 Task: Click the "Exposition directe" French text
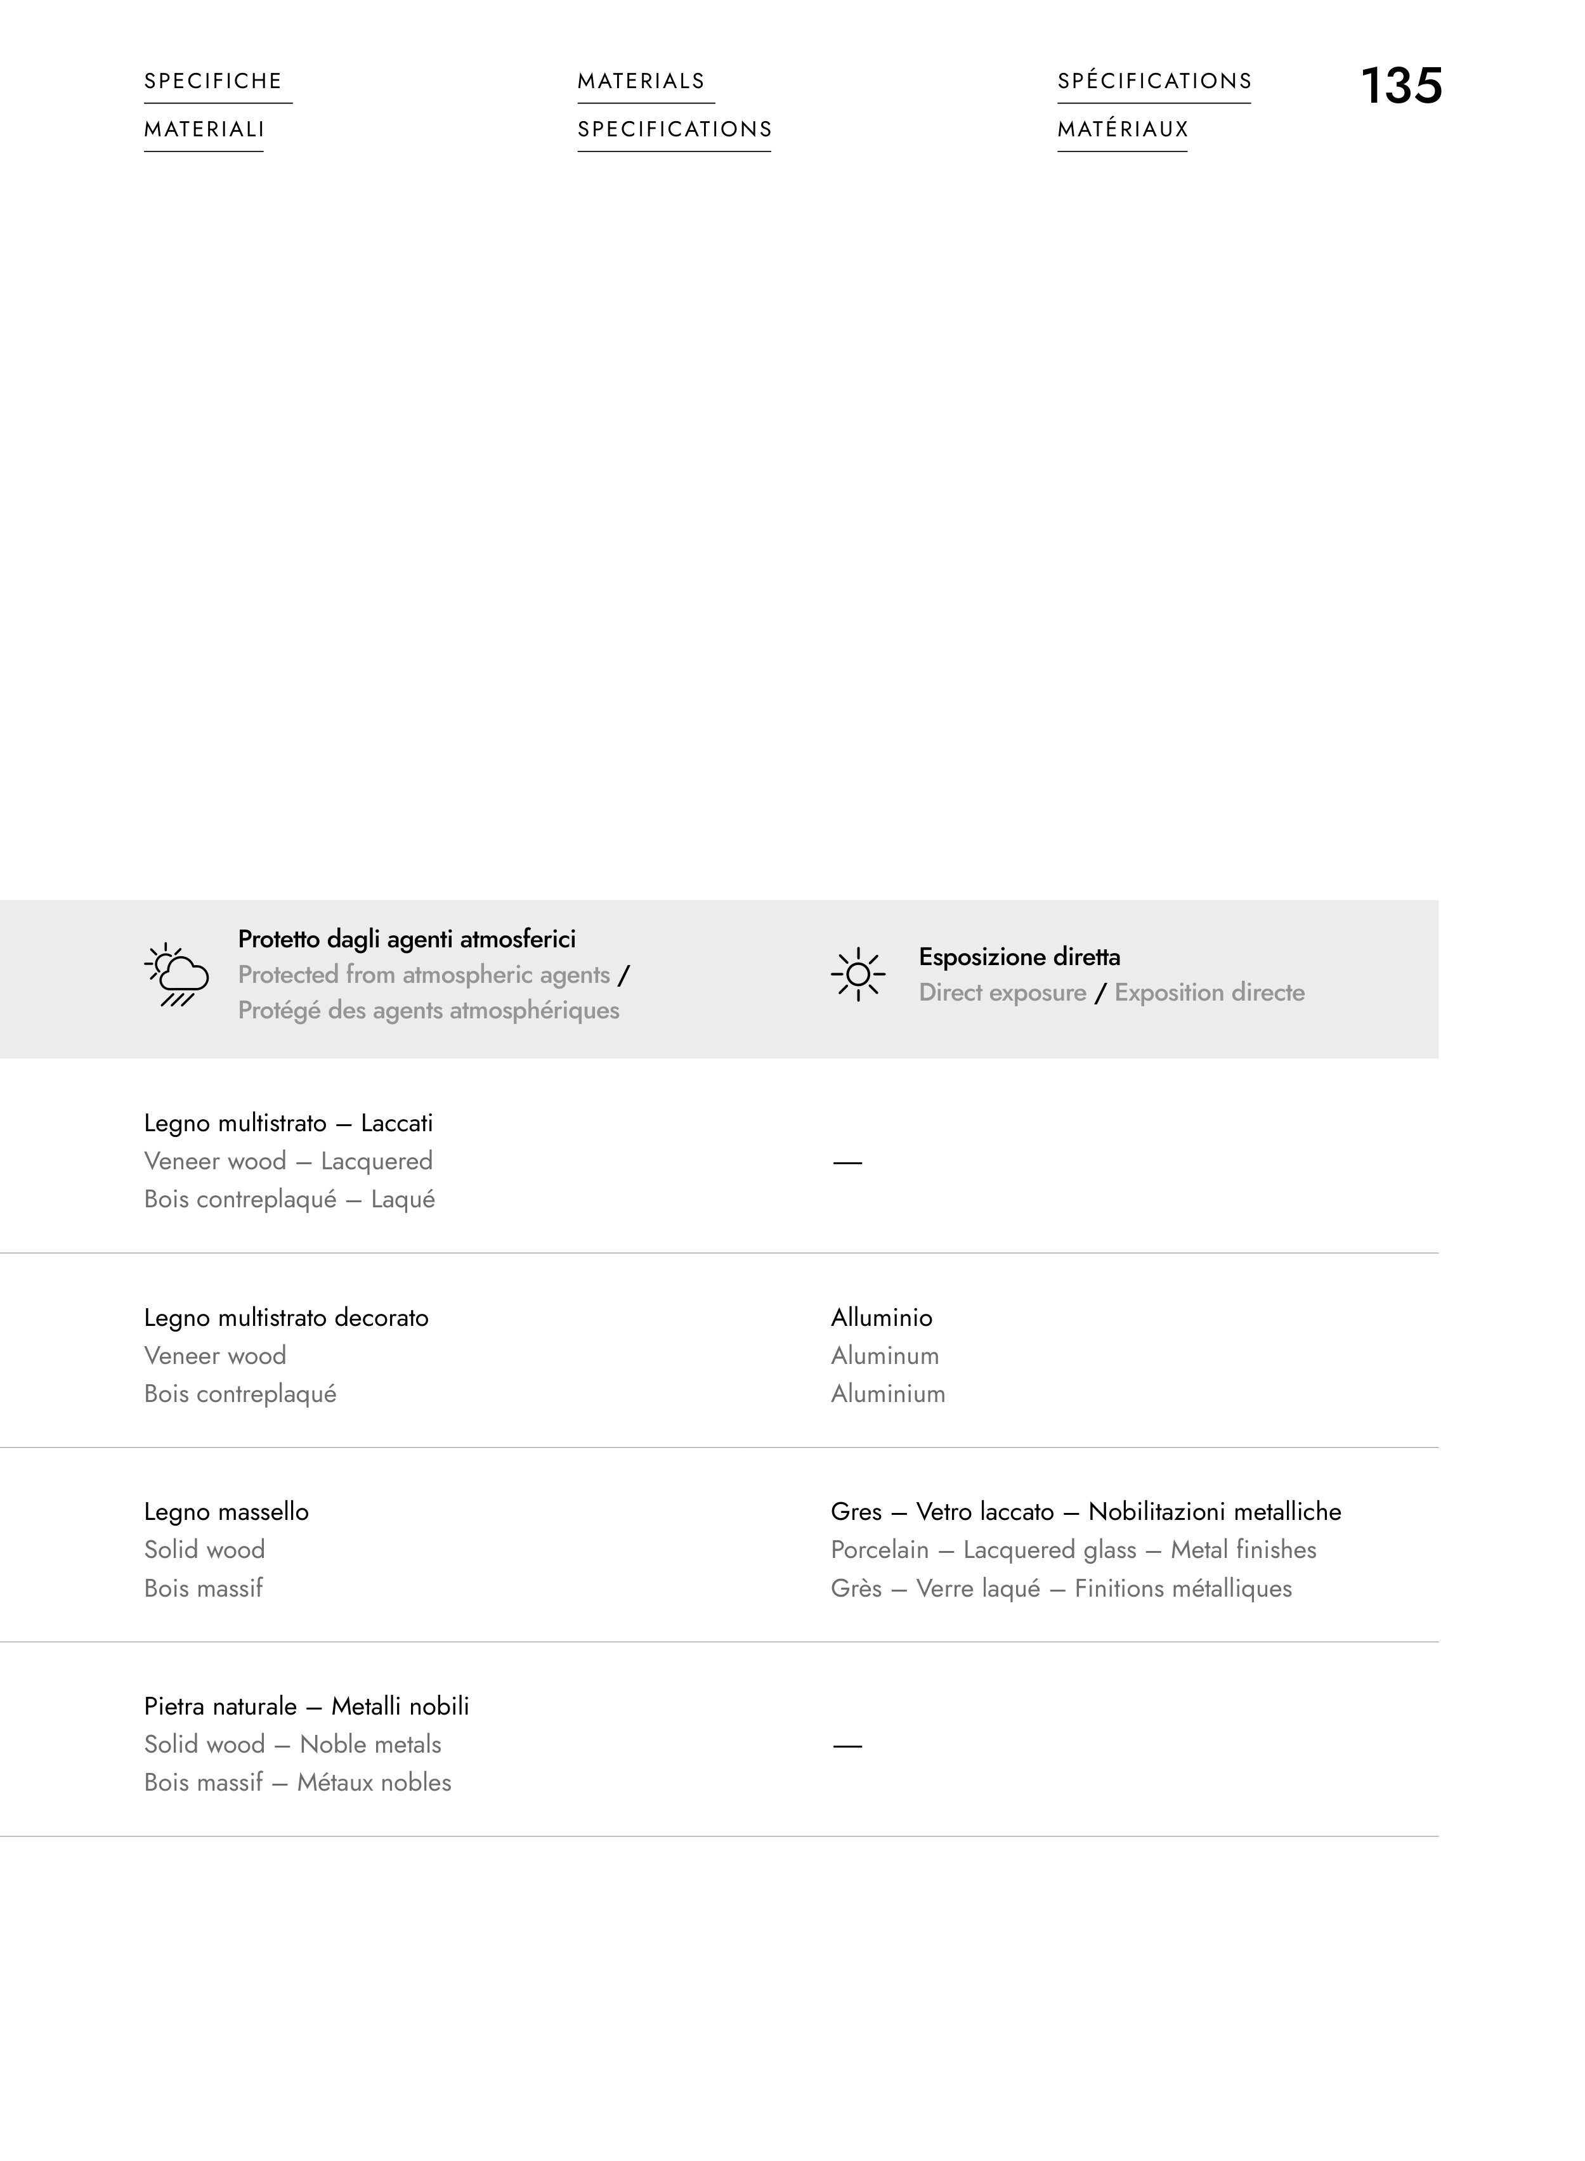[1209, 993]
